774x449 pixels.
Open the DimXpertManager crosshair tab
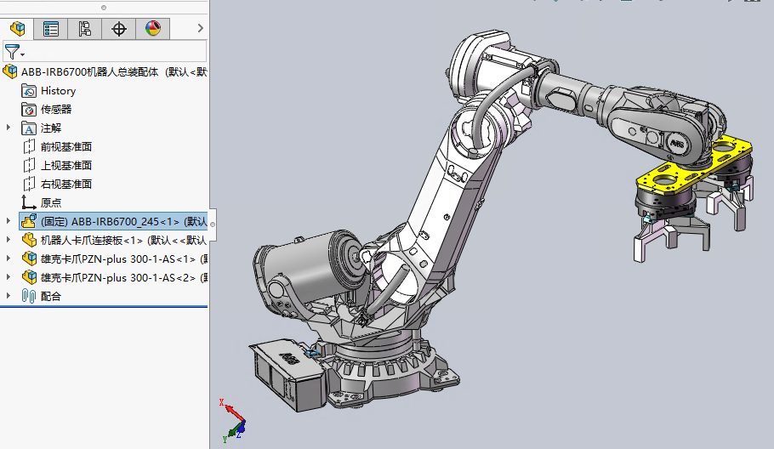point(119,29)
